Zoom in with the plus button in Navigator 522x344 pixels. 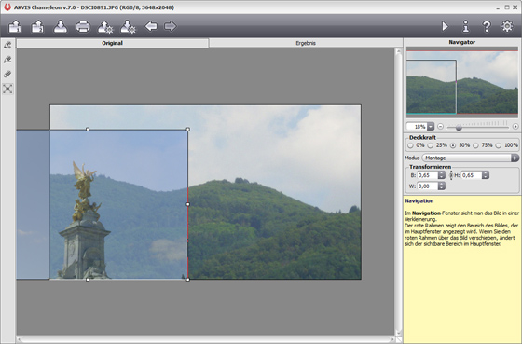tap(515, 127)
